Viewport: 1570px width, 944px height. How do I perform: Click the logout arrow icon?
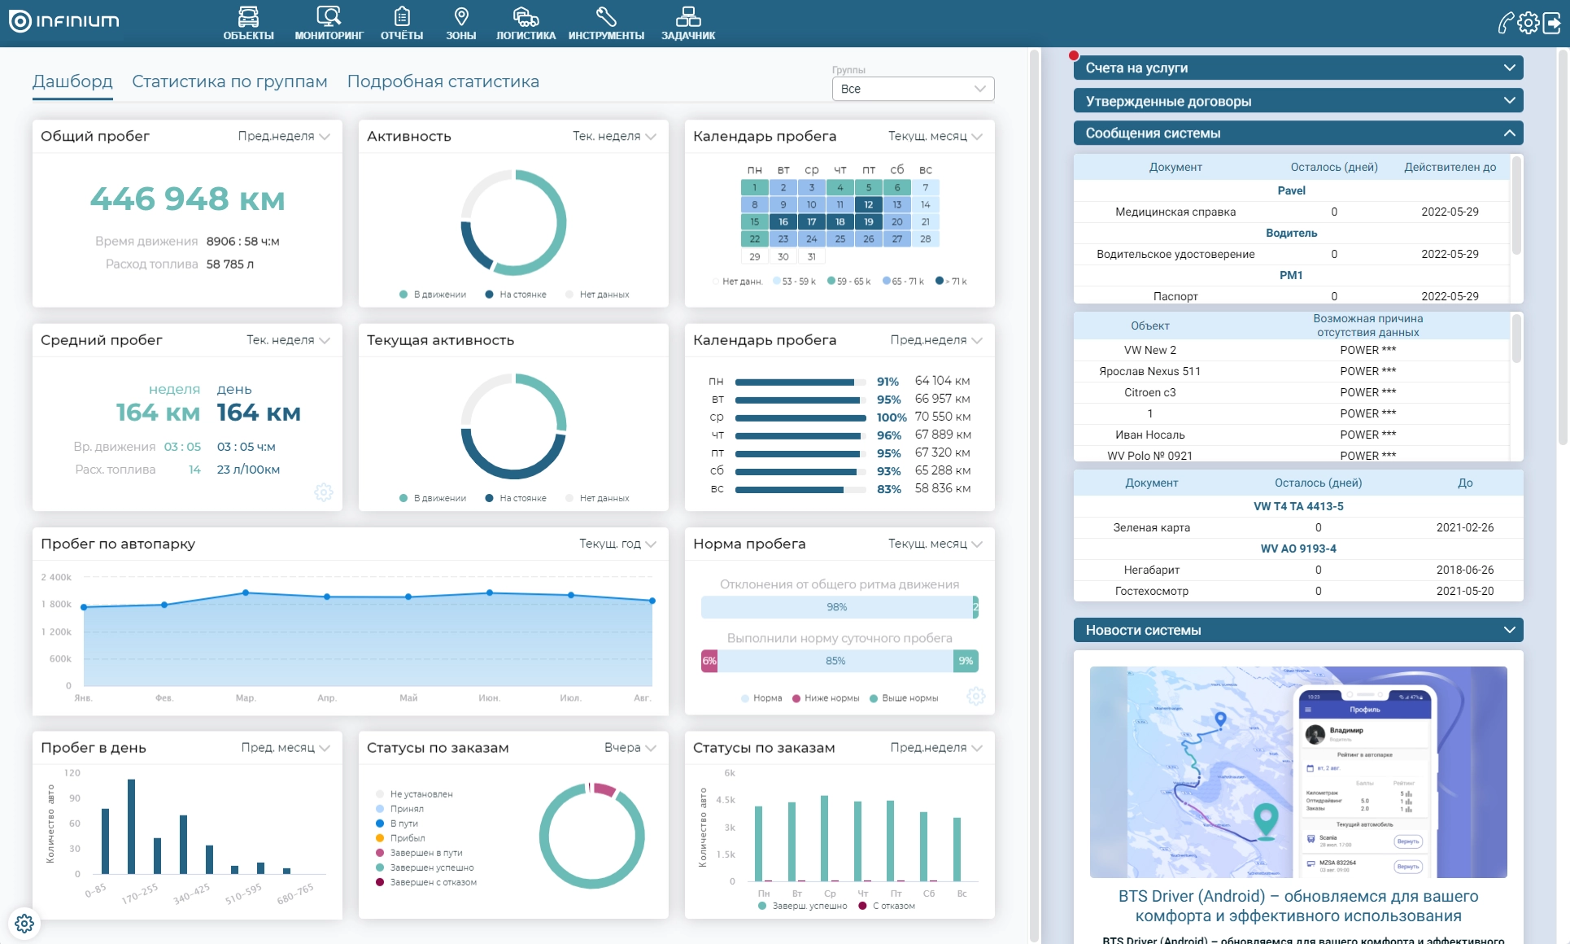[1552, 23]
